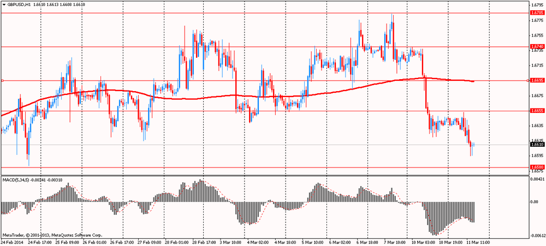Open the triangle menu beside GBPUSD,H1
Image resolution: width=546 pixels, height=246 pixels.
click(x=3, y=4)
